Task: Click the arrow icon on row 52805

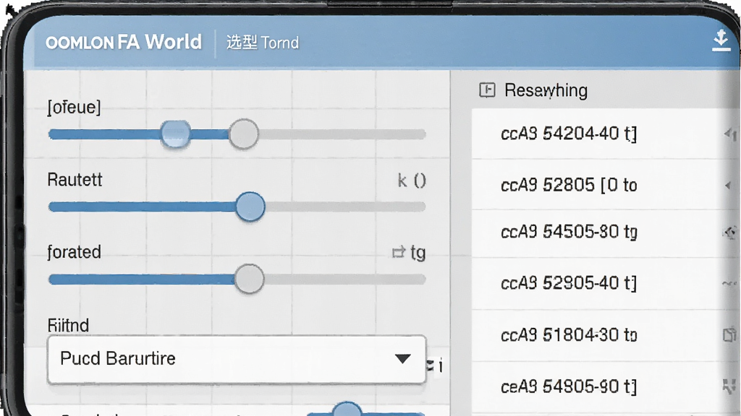Action: [x=728, y=186]
